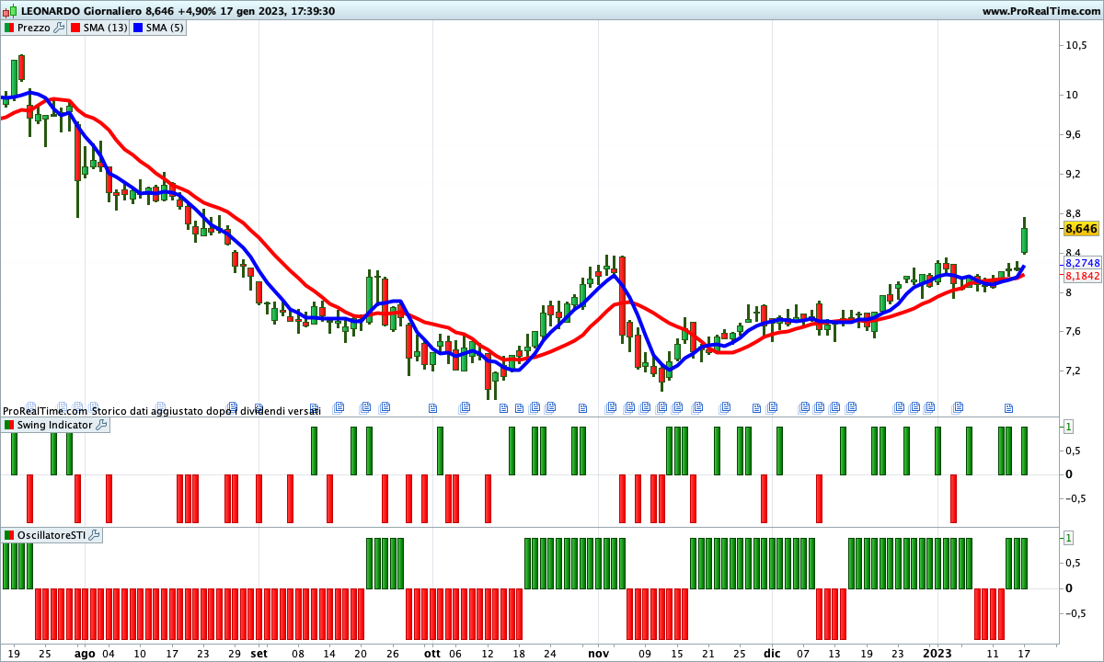Select the OscillatoreSTI label

pos(52,535)
